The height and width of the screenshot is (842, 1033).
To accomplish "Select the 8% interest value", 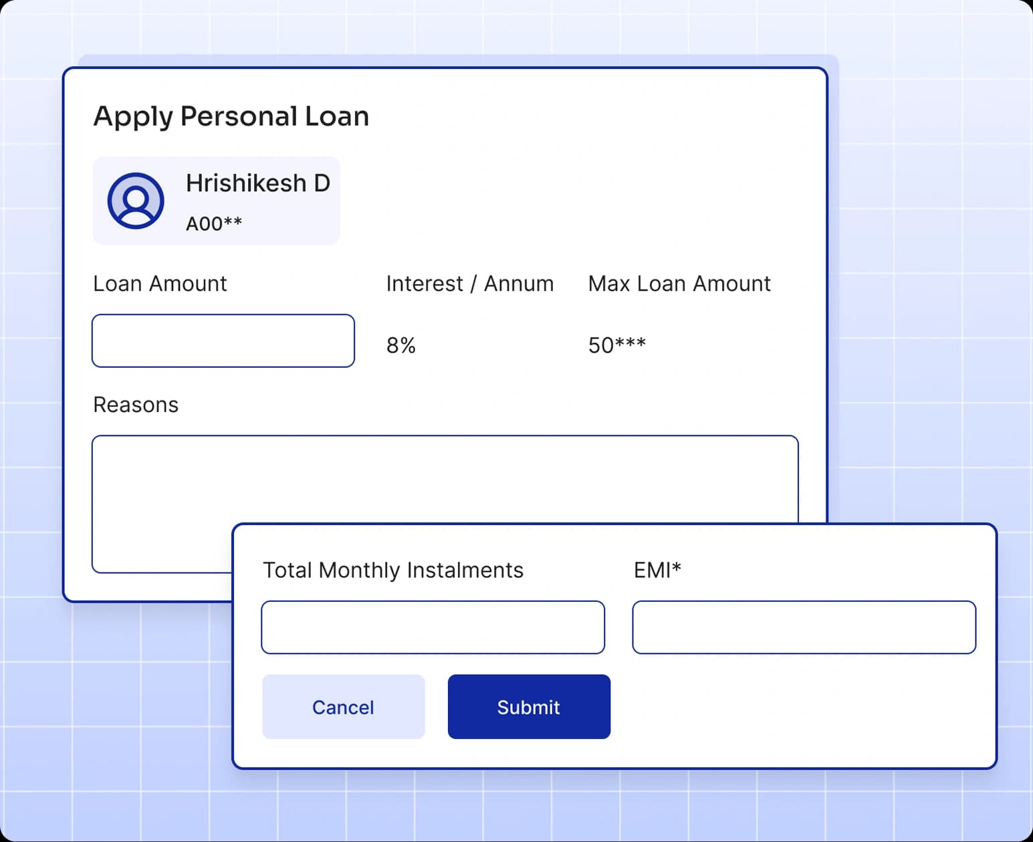I will point(400,344).
